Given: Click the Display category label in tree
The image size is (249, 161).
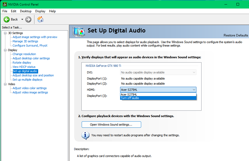Looking at the screenshot, I should tap(13, 50).
